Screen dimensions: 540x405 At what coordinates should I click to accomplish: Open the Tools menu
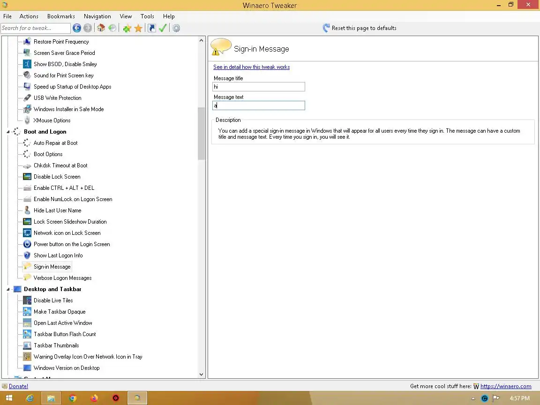click(147, 16)
